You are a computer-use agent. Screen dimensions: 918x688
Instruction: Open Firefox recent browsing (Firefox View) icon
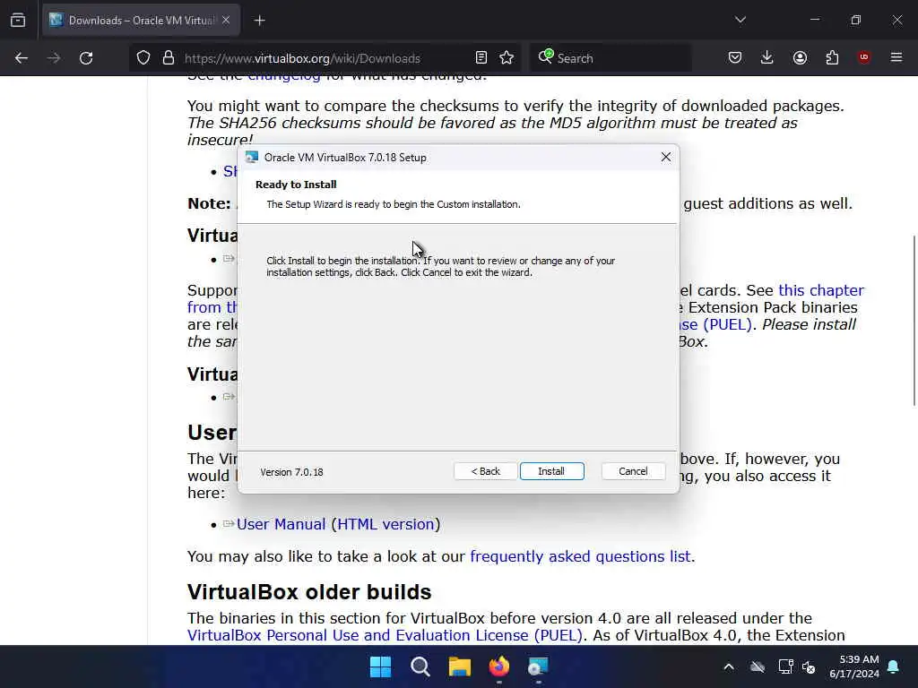18,20
